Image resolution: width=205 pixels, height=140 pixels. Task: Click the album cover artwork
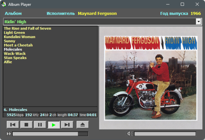tap(151, 78)
